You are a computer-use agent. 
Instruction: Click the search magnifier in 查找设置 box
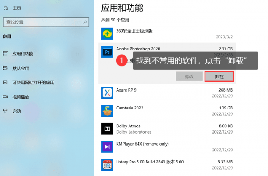85,22
